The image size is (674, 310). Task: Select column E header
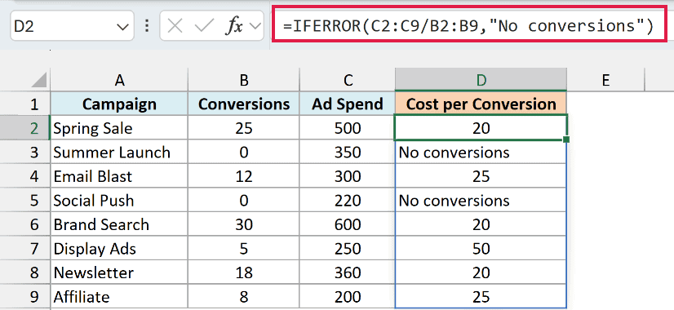tap(605, 80)
